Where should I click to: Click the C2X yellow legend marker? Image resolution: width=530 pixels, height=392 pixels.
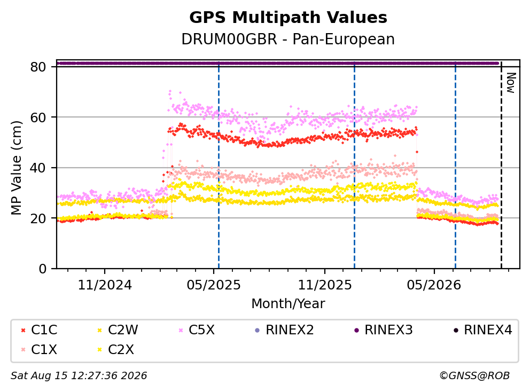click(99, 350)
